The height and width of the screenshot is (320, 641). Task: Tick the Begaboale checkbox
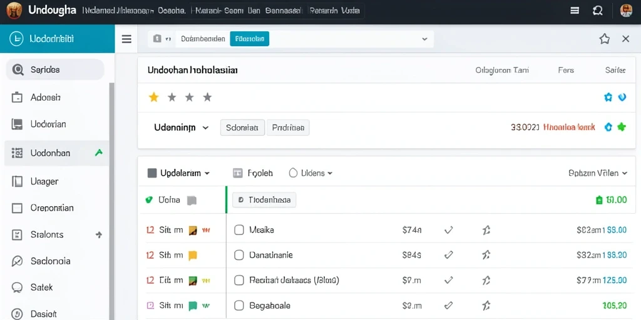[238, 305]
